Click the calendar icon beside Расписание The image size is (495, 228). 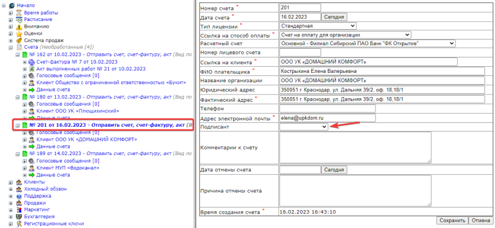click(x=19, y=20)
